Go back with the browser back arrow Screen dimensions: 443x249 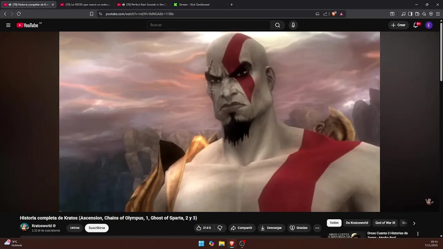pos(5,14)
